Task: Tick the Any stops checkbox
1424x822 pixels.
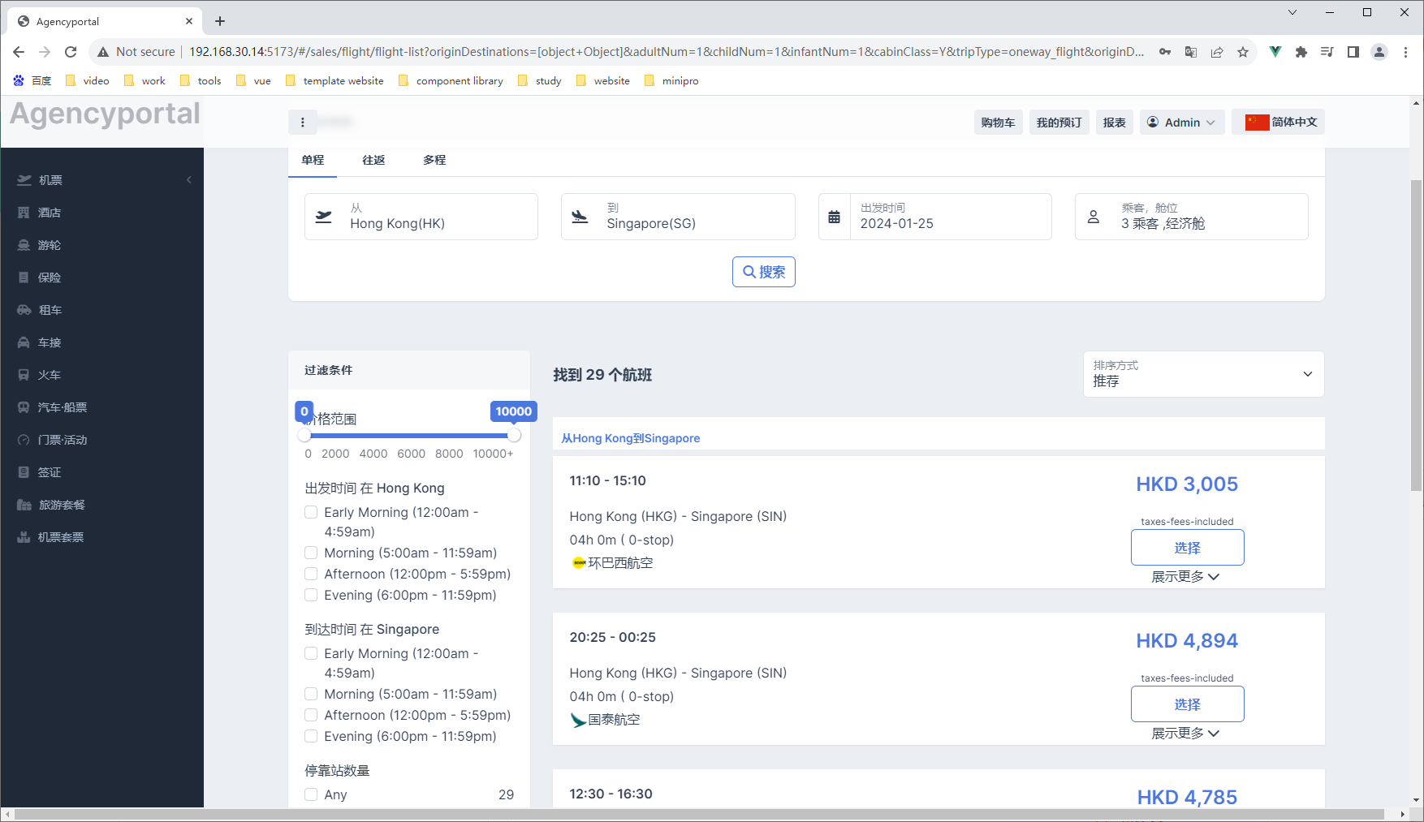Action: tap(311, 794)
